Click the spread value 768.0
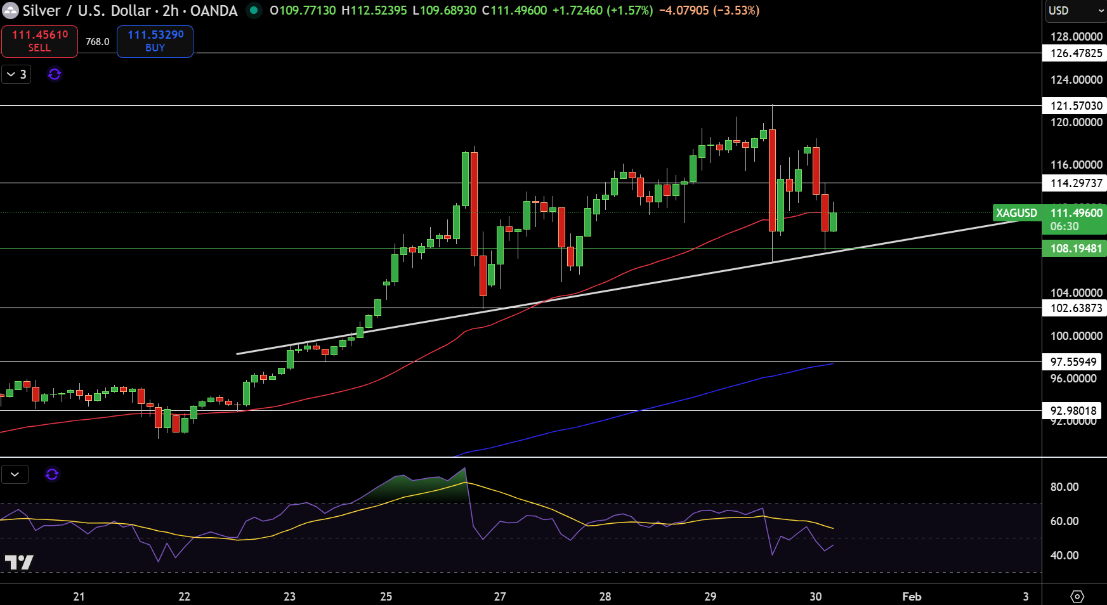This screenshot has width=1107, height=605. click(98, 41)
